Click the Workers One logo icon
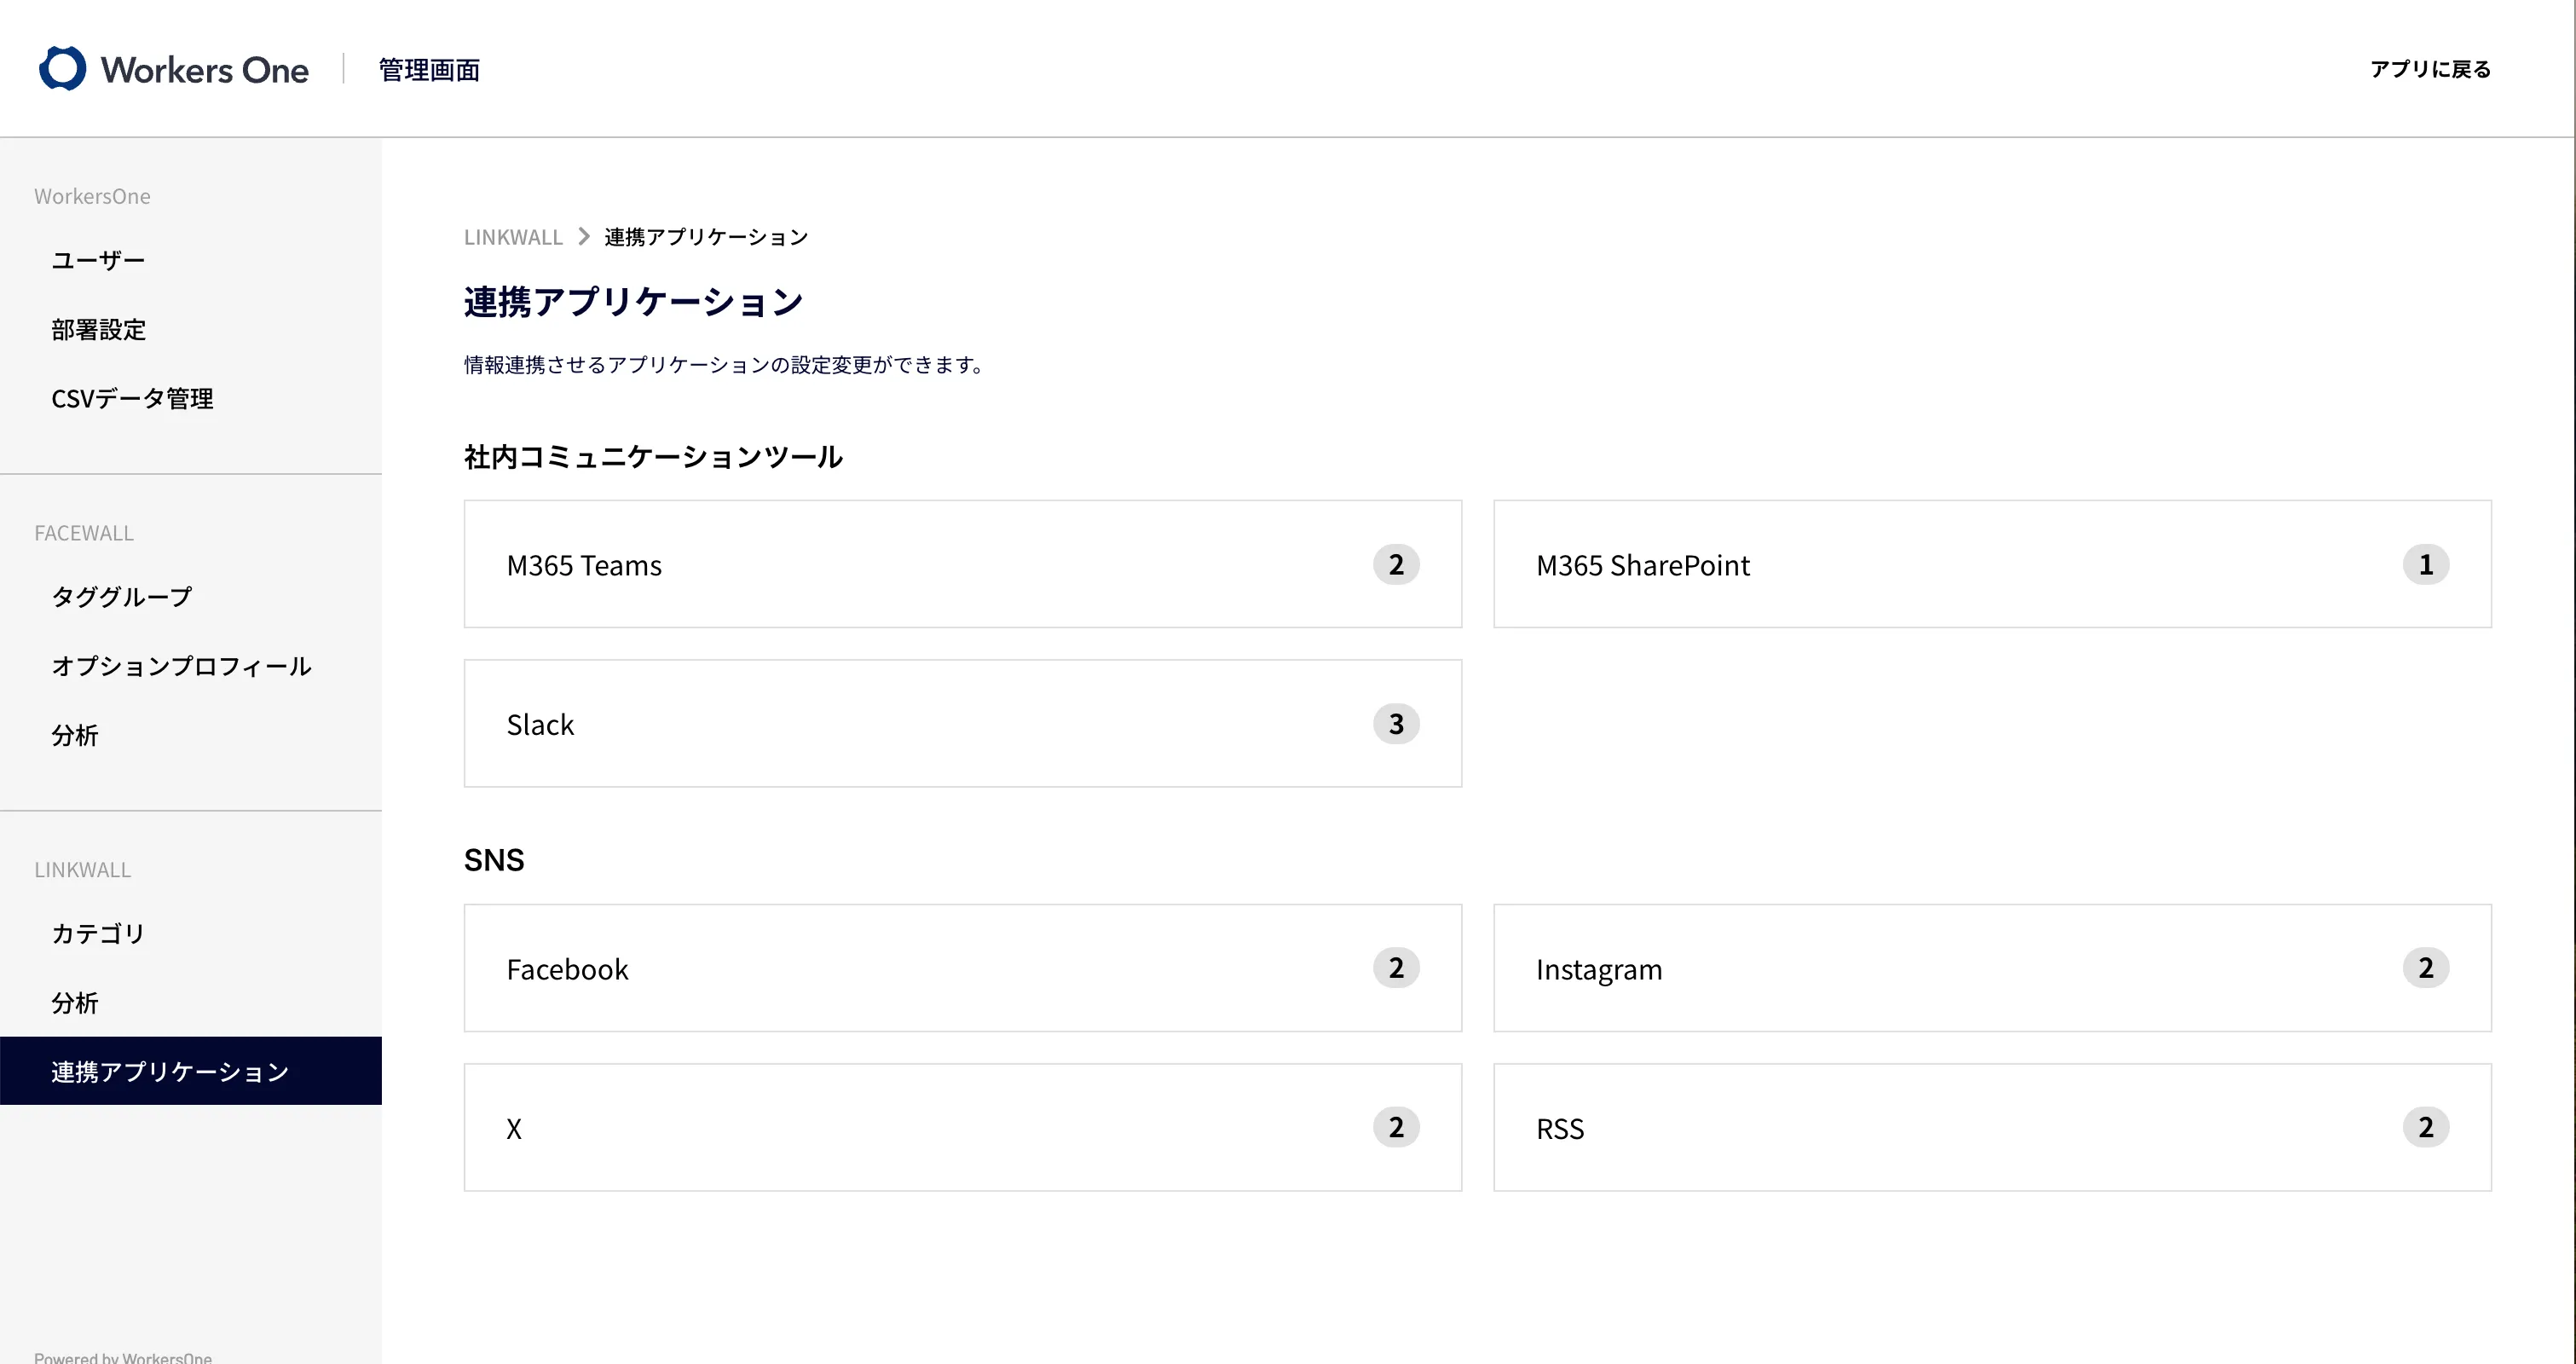The height and width of the screenshot is (1364, 2576). [x=63, y=68]
